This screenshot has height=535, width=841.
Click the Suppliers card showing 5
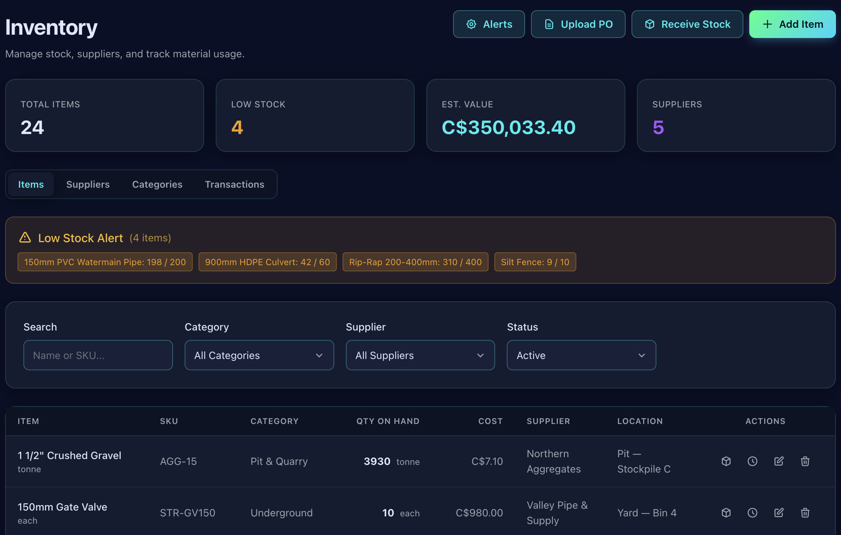tap(736, 115)
